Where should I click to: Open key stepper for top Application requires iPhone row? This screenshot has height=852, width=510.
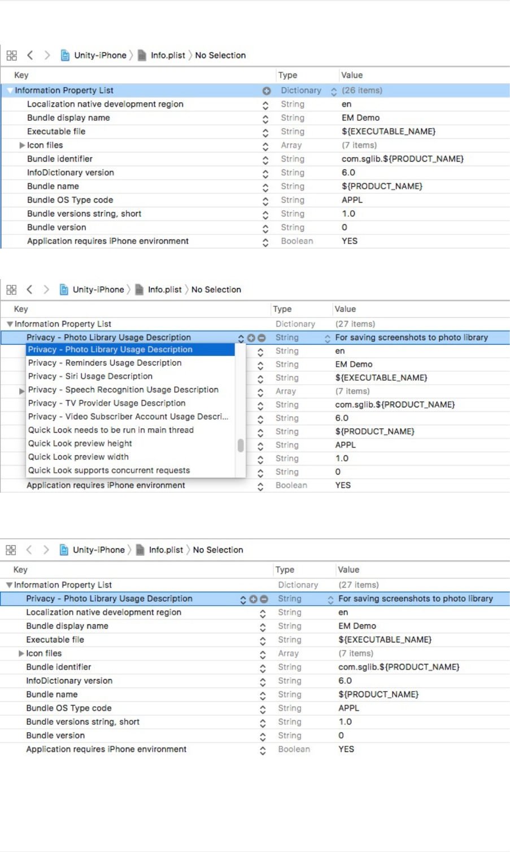(x=265, y=242)
